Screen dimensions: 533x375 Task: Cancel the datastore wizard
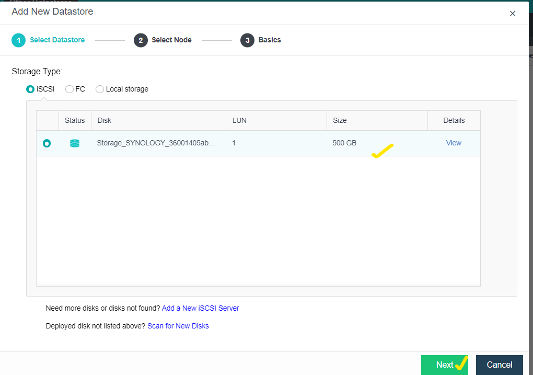(x=499, y=365)
